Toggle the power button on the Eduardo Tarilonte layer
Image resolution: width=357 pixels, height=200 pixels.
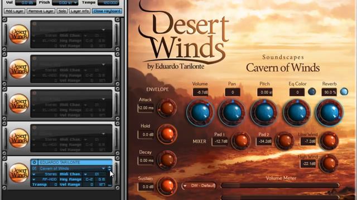(34, 162)
